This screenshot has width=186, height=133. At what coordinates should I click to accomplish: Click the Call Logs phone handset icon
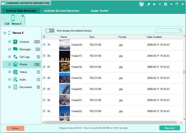click(15, 57)
